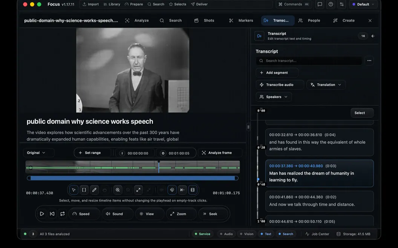
Task: Click the chat feedback icon
Action: 320,4
